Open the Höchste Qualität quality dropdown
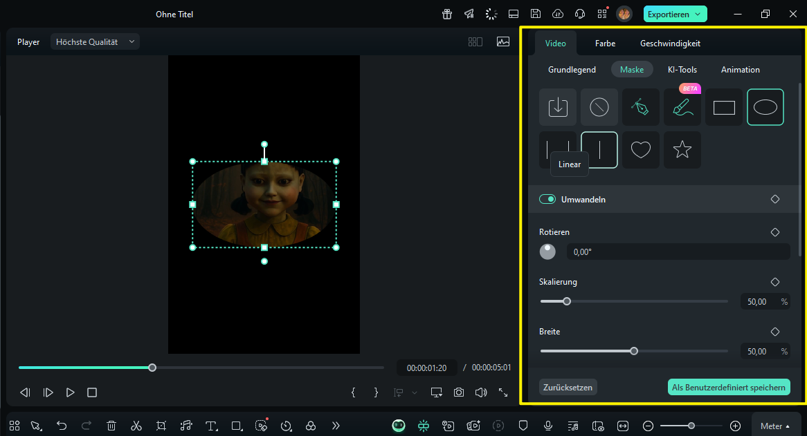 pos(95,42)
